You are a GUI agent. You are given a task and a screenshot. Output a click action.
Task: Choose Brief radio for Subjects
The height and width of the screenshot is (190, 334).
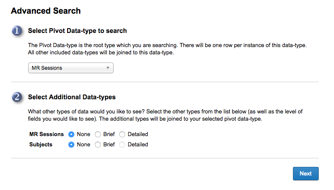pos(98,145)
